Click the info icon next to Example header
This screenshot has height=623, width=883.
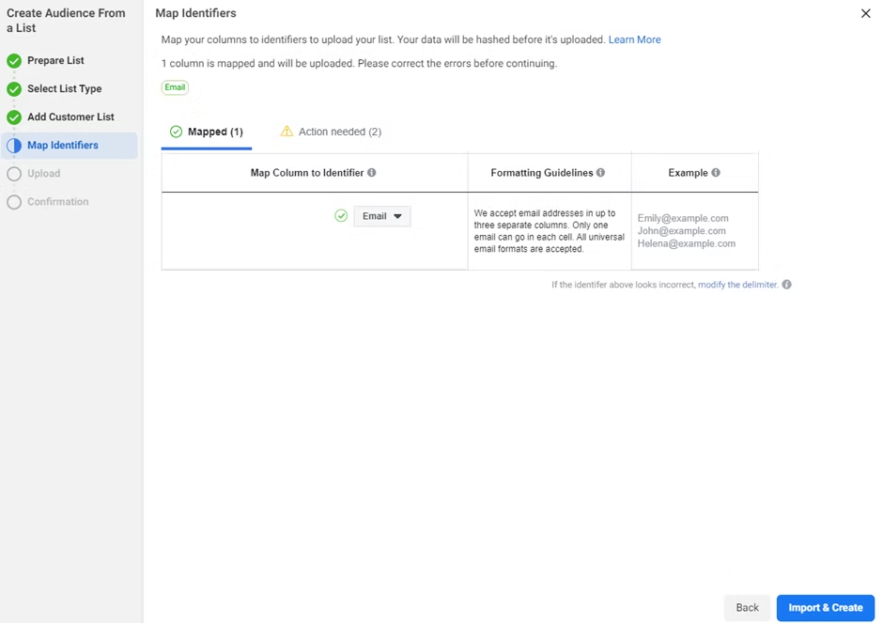pyautogui.click(x=716, y=173)
